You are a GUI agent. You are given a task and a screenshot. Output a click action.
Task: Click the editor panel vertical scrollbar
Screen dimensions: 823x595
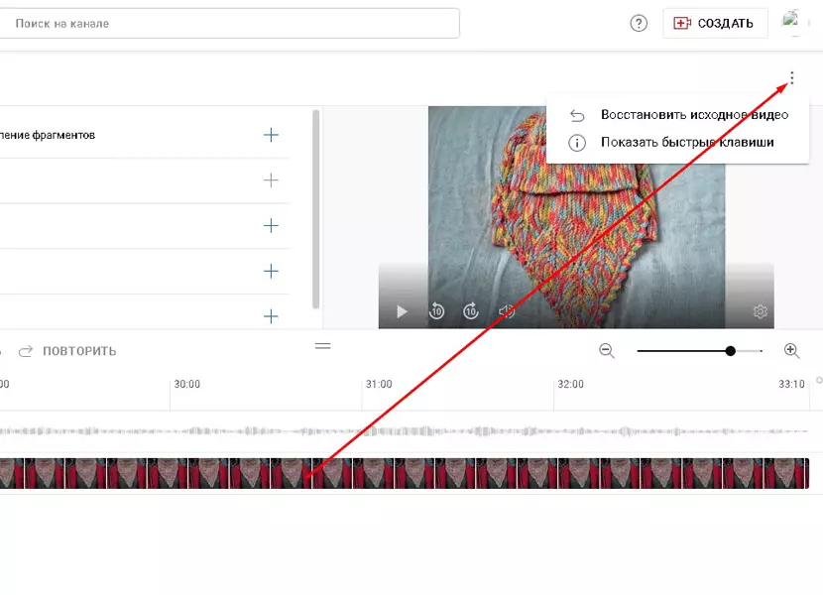(x=316, y=209)
